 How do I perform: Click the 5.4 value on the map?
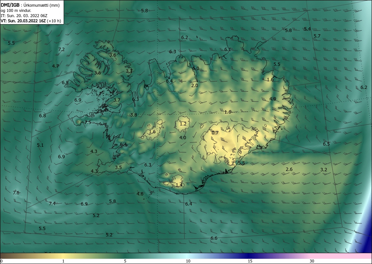(307, 29)
